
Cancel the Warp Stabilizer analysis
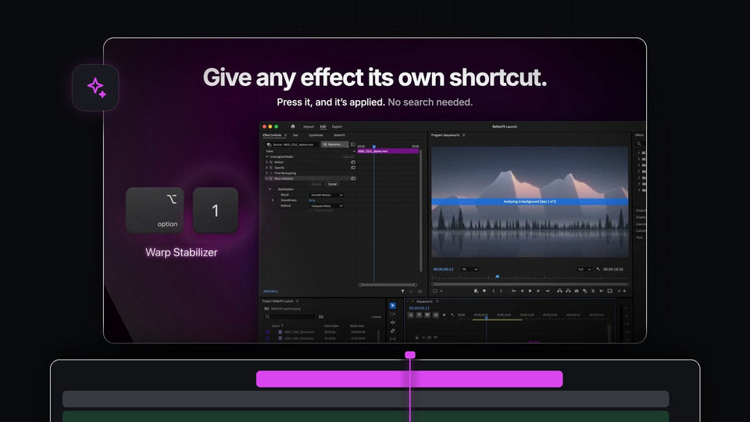pos(333,184)
